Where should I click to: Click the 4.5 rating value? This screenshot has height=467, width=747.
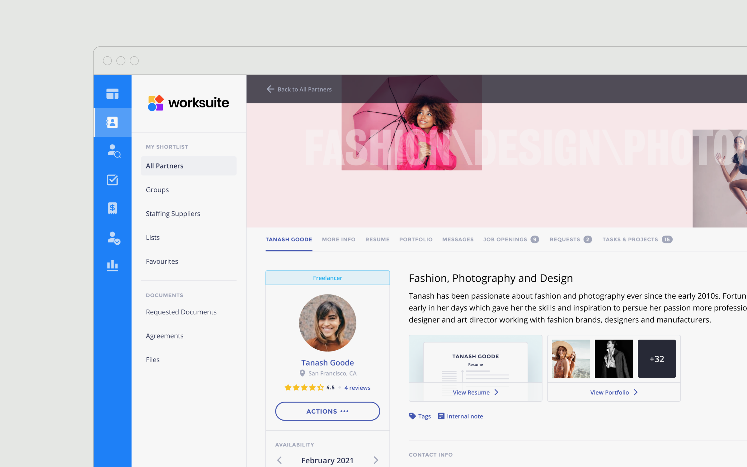tap(331, 388)
